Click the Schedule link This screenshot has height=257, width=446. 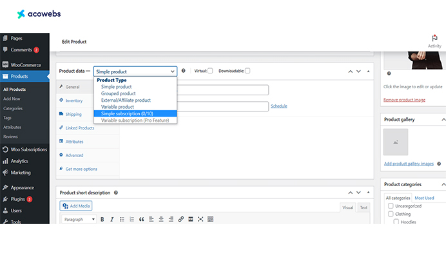278,106
